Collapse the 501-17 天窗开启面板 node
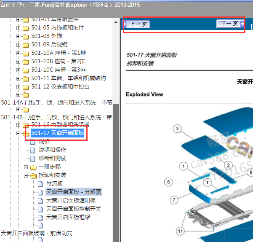This screenshot has height=242, width=253. [x=18, y=133]
